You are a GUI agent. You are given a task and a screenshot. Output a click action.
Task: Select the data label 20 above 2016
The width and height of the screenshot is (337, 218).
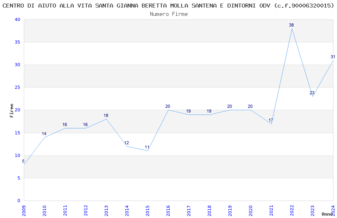pyautogui.click(x=168, y=107)
